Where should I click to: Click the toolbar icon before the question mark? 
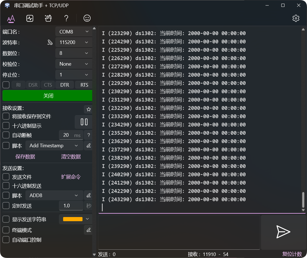click(x=48, y=18)
